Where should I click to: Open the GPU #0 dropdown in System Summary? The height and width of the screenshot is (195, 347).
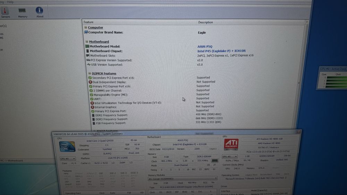[230, 156]
